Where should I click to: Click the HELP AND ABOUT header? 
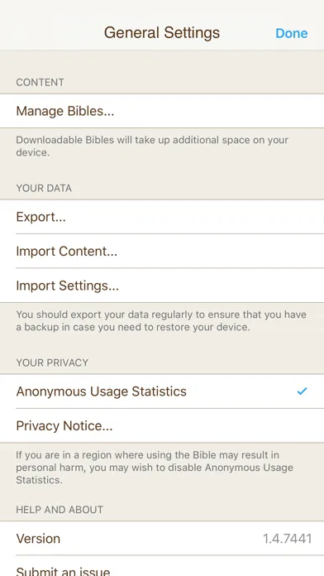click(60, 510)
